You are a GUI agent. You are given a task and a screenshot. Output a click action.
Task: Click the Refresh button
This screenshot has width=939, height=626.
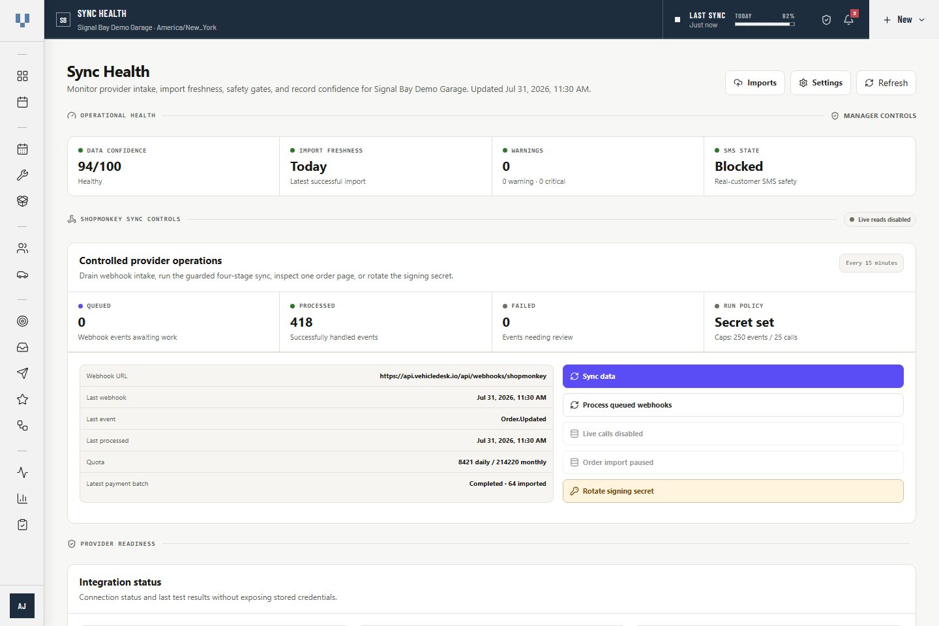tap(886, 83)
